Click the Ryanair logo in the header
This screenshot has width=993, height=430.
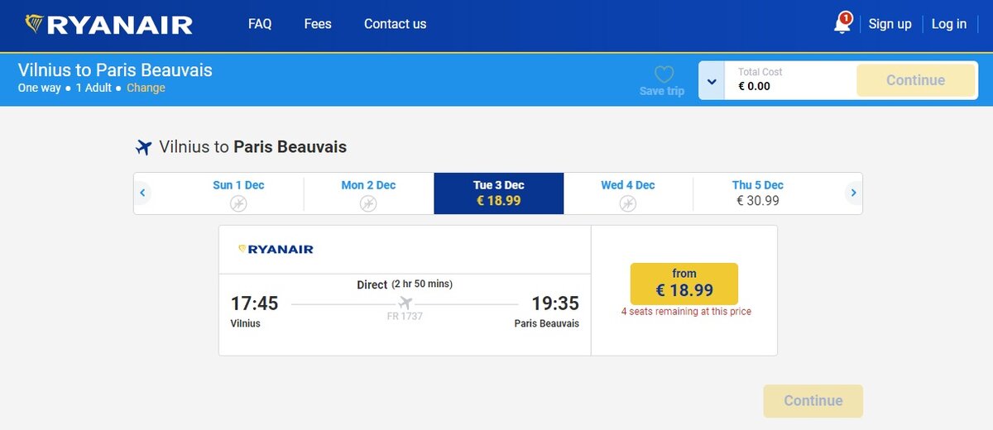point(108,25)
